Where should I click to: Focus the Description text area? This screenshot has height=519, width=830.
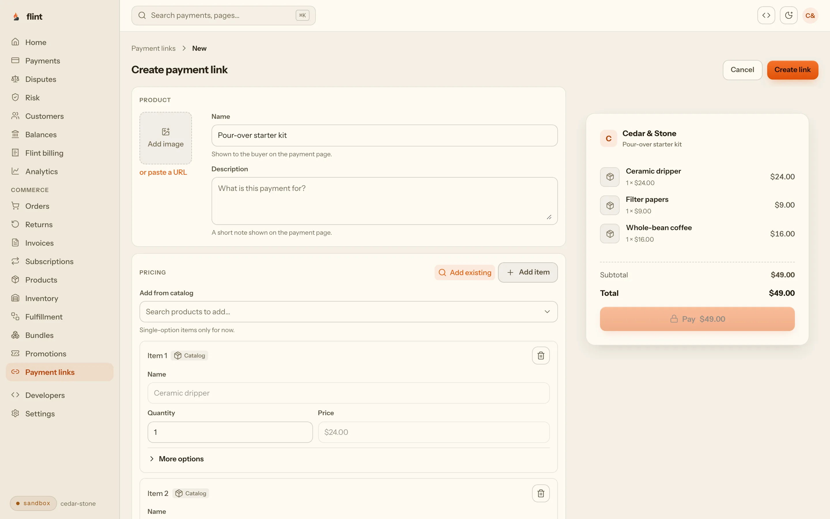tap(384, 201)
